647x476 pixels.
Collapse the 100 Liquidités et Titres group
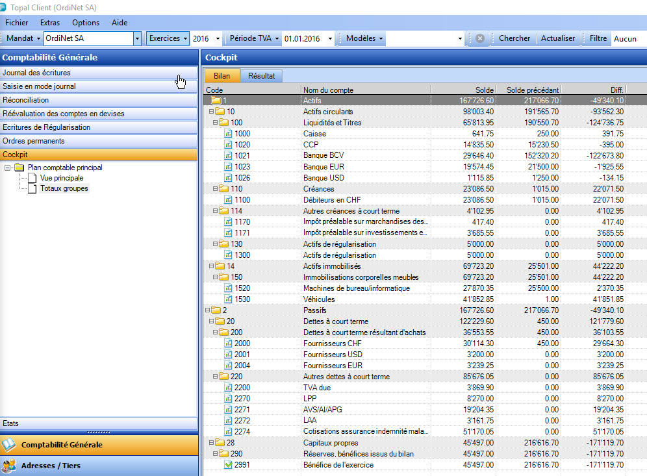[214, 123]
